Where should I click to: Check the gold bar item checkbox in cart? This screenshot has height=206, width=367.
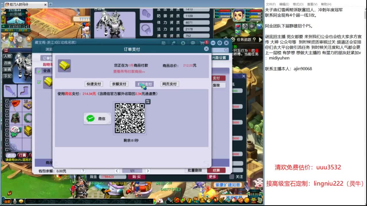39,82
